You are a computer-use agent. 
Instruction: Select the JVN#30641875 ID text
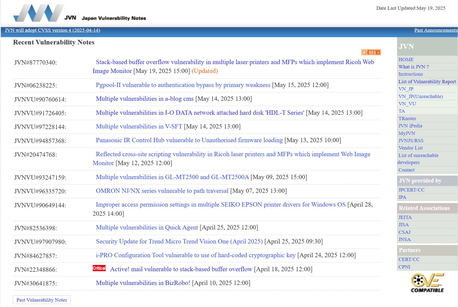35,283
